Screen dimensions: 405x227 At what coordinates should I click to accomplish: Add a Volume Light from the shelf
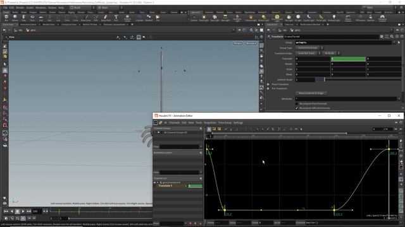point(251,18)
